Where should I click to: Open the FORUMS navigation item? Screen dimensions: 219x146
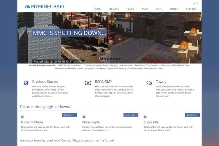click(x=114, y=9)
